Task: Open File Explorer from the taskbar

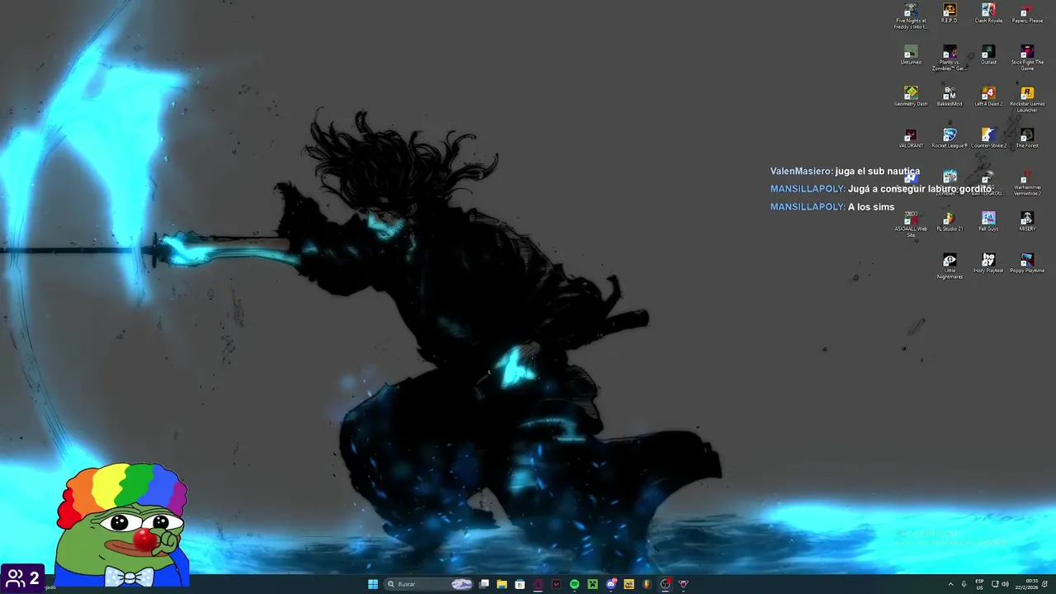Action: pos(502,584)
